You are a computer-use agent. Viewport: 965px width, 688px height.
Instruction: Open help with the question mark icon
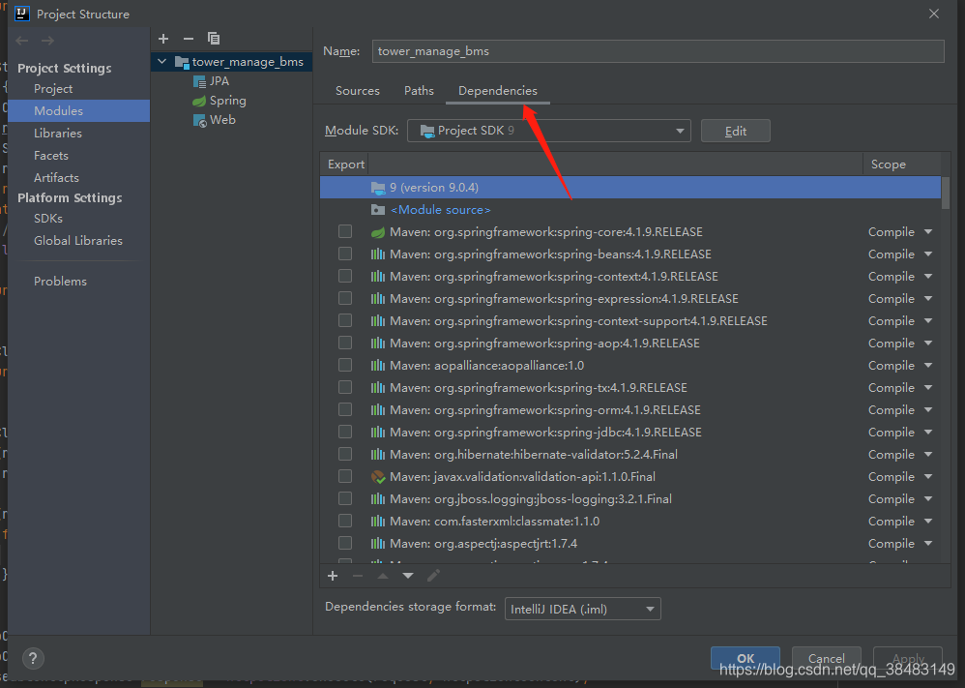(x=33, y=658)
